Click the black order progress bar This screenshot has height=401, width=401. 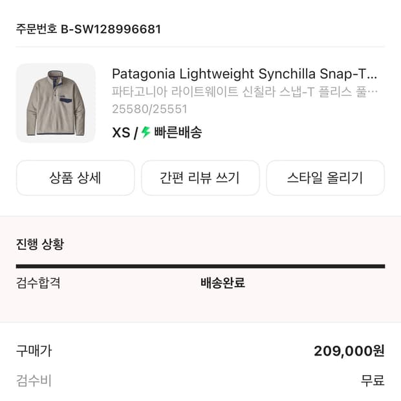click(x=200, y=266)
